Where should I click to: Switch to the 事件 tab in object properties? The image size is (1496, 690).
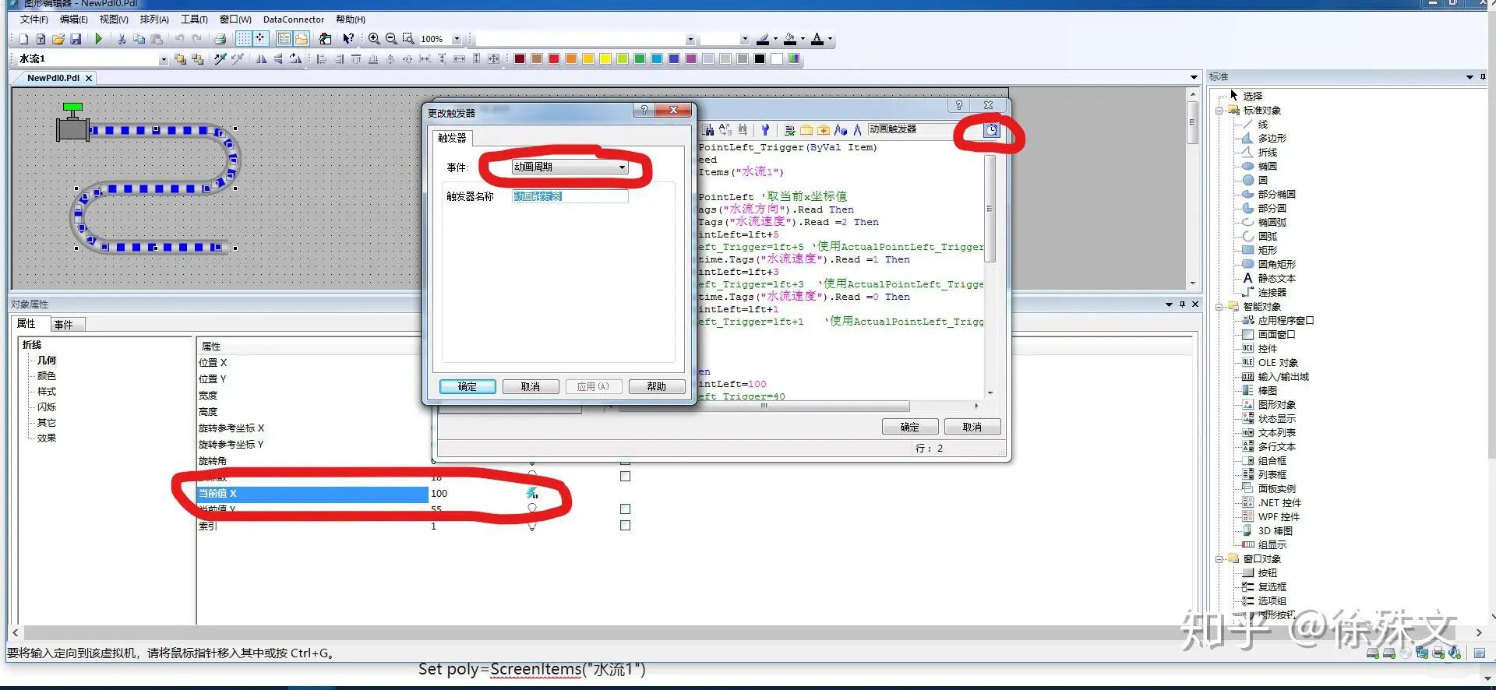64,325
